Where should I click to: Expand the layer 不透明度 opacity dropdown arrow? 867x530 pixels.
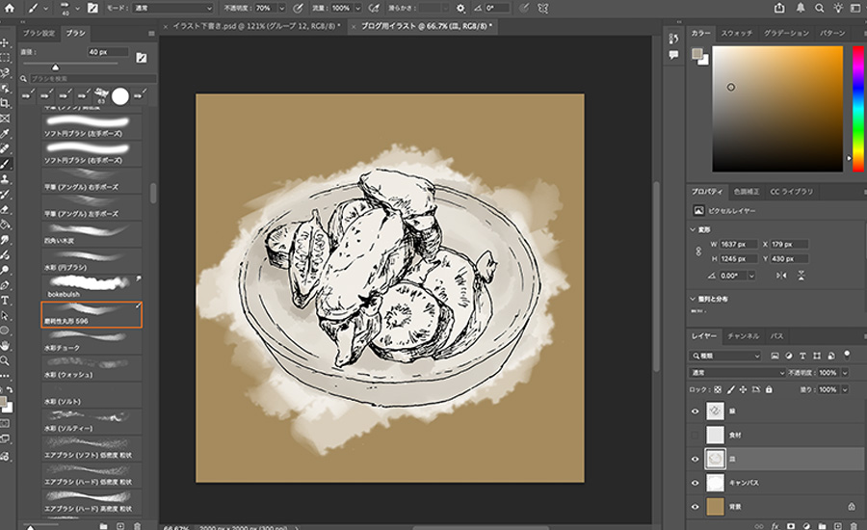coord(845,372)
